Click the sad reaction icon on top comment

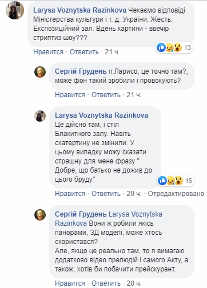(x=169, y=47)
